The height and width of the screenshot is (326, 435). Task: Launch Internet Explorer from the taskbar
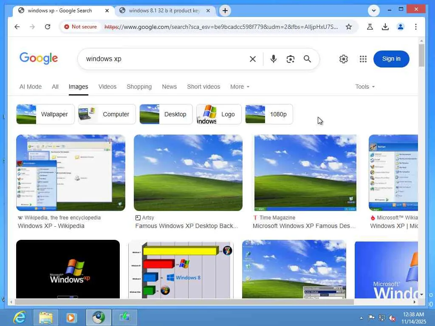tap(20, 318)
